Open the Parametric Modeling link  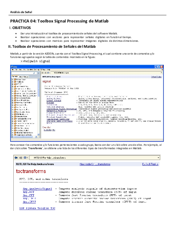point(57,111)
